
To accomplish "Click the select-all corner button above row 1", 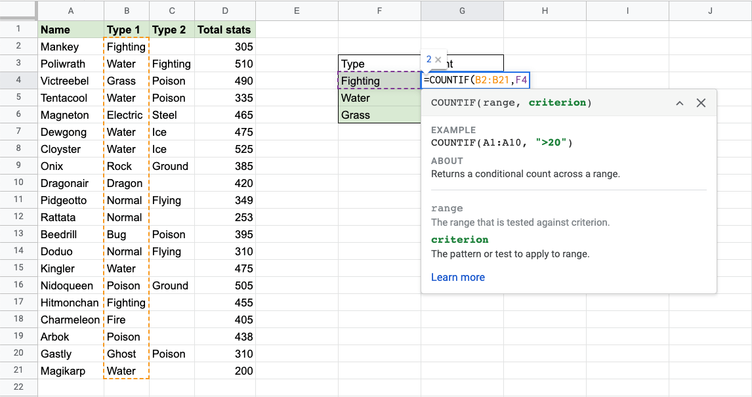I will [18, 10].
